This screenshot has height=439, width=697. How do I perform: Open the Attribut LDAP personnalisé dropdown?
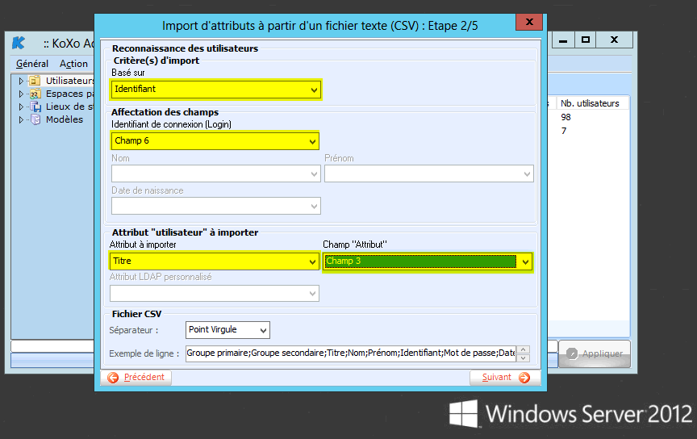pos(215,294)
